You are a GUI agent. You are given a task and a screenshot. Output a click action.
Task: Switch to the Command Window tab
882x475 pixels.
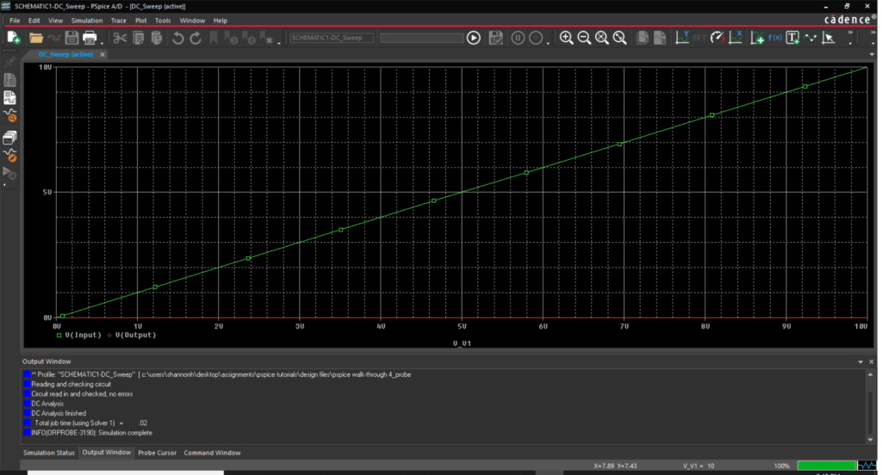click(x=212, y=453)
